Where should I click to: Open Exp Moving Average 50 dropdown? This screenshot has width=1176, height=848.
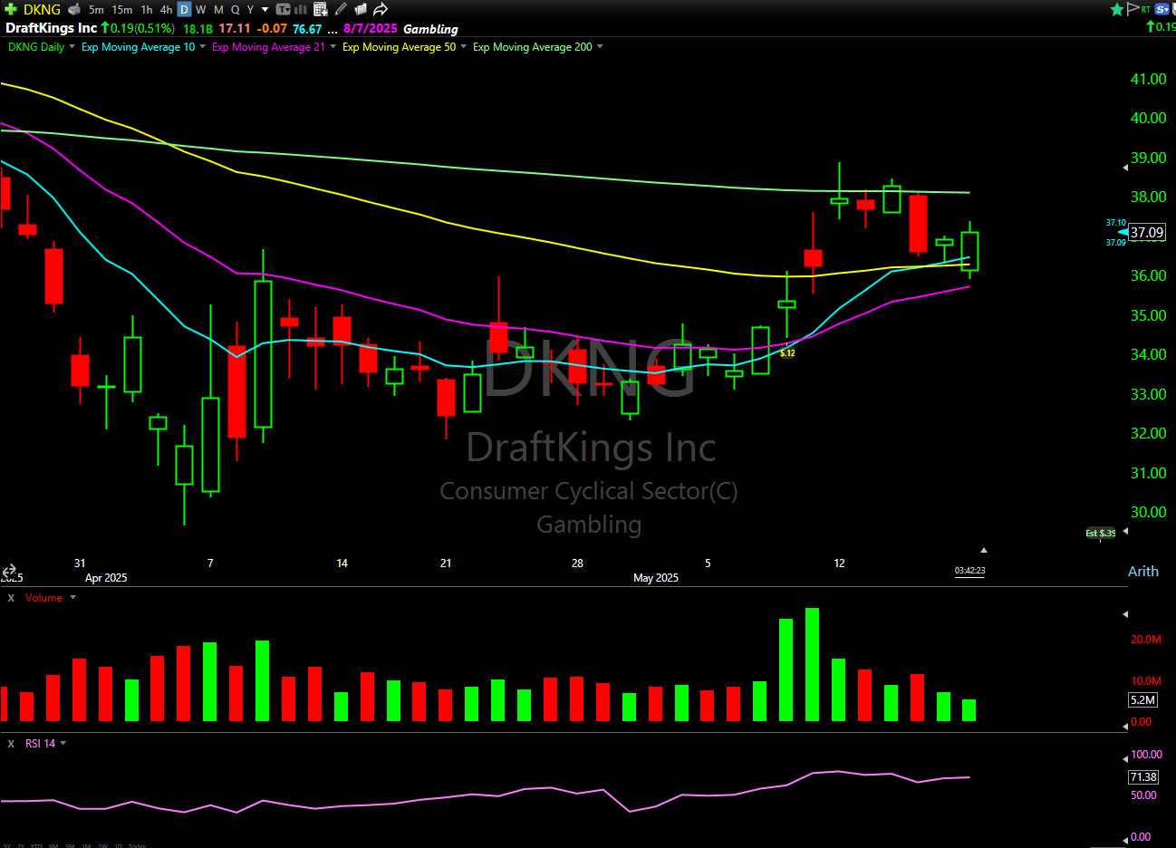point(464,47)
